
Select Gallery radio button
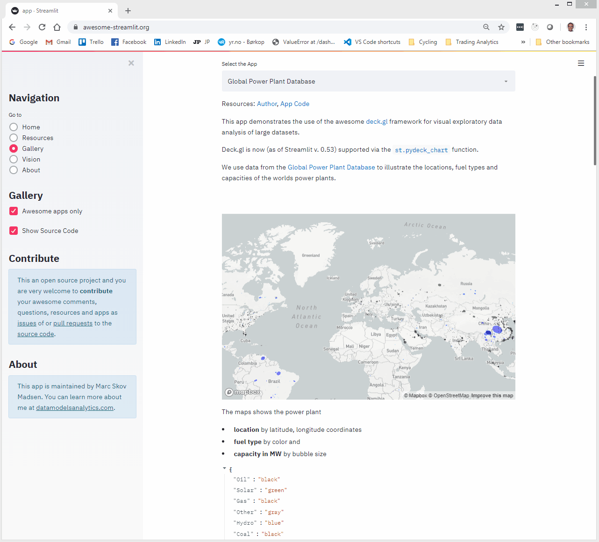coord(14,148)
